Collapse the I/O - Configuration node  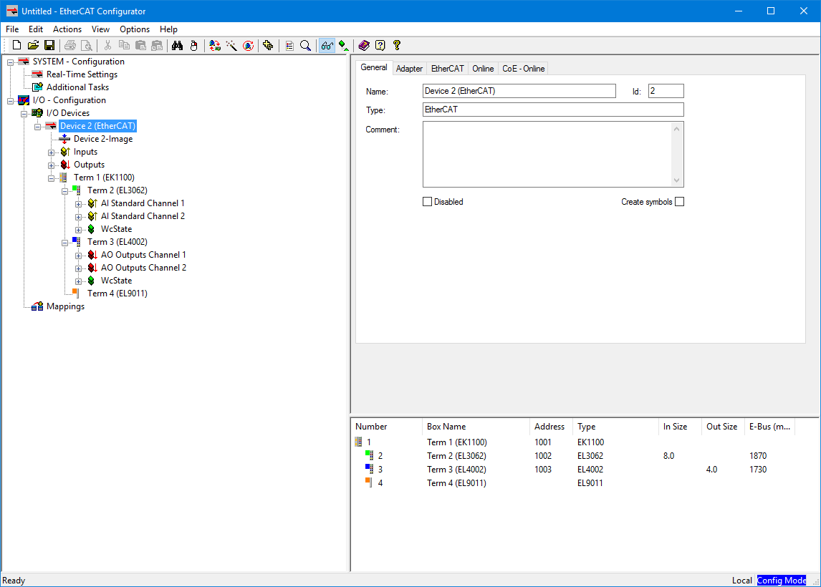10,101
